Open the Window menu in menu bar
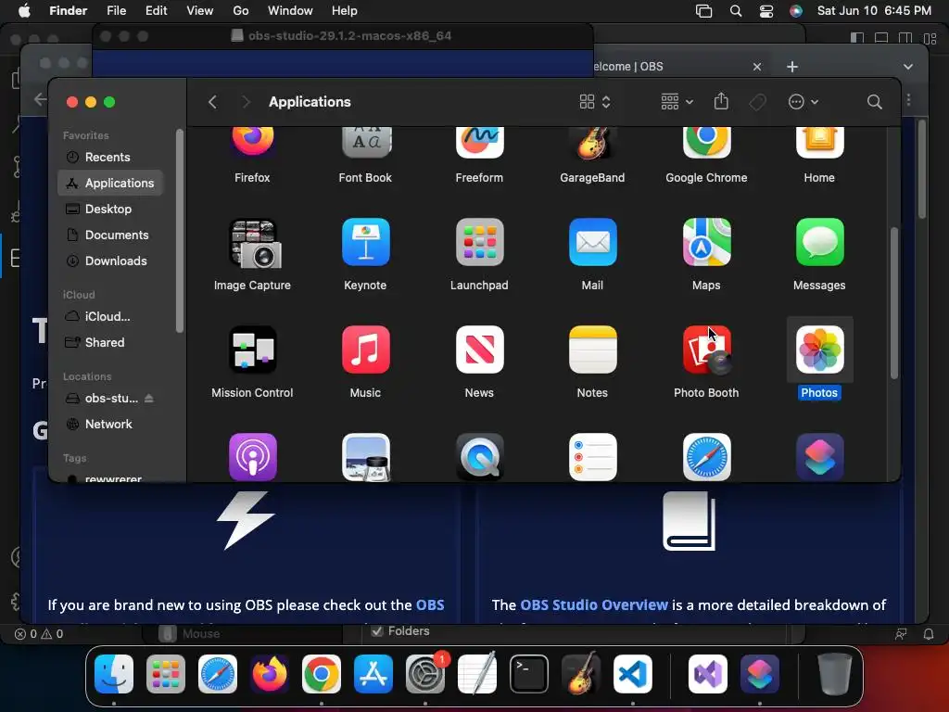 [x=290, y=11]
